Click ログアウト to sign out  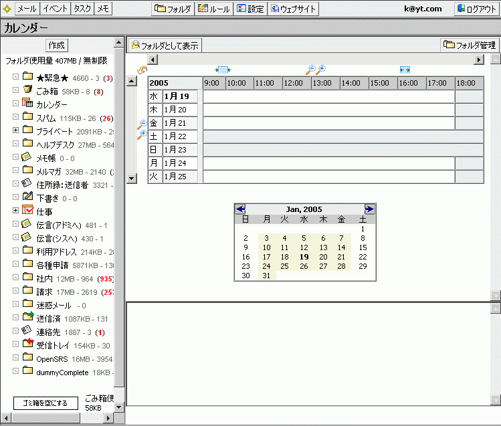476,9
